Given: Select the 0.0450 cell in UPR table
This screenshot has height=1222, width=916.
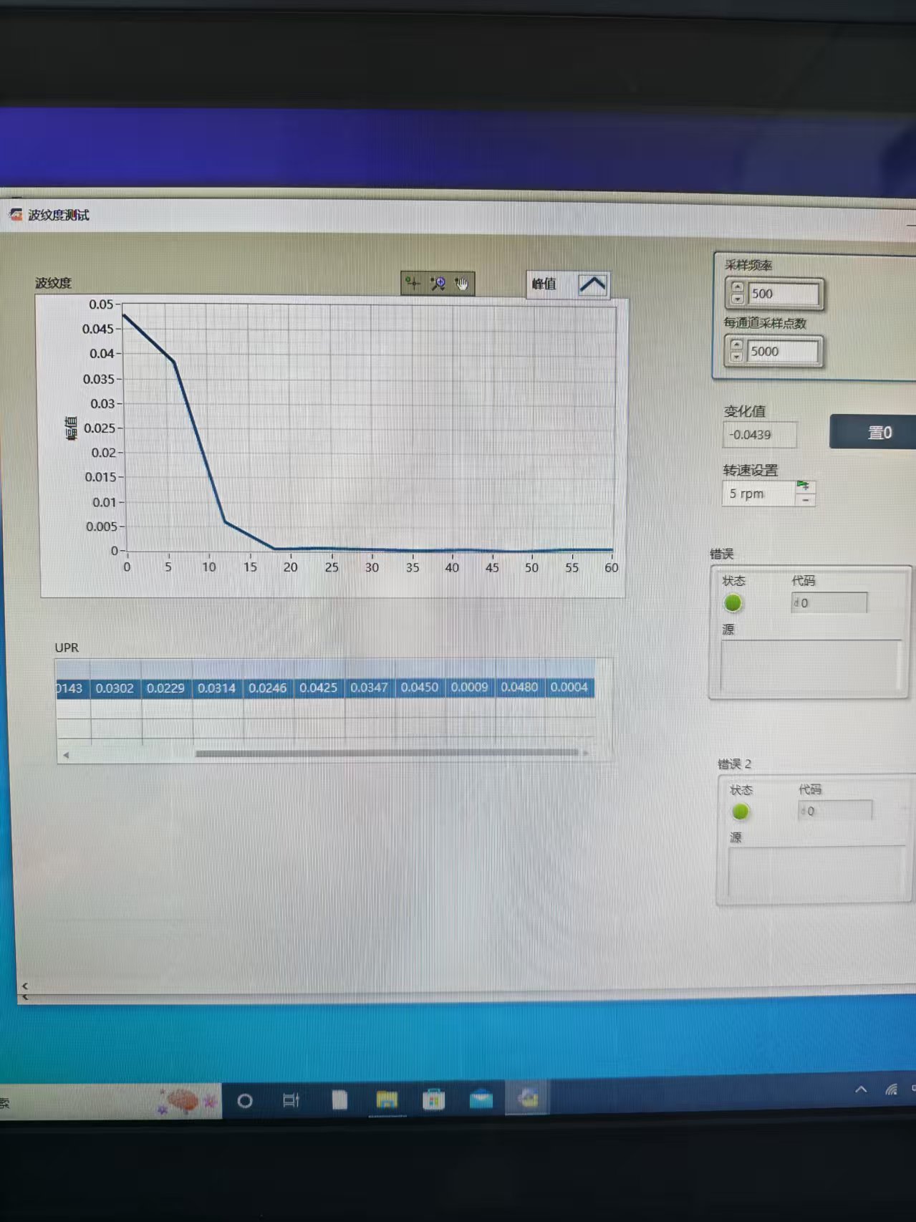Looking at the screenshot, I should (x=419, y=688).
